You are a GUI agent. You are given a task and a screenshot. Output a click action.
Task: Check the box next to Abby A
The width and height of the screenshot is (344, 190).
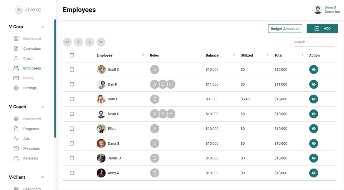click(x=72, y=173)
